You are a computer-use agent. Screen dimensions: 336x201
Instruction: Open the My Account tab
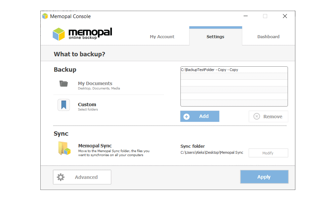pyautogui.click(x=162, y=37)
